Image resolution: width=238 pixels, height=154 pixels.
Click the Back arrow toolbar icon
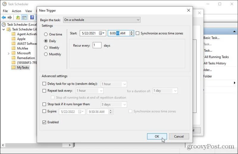click(4, 18)
